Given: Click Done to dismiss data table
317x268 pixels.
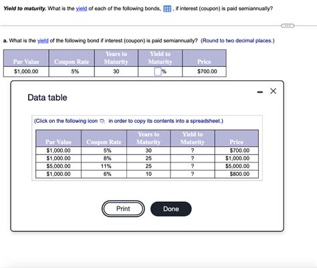Looking at the screenshot, I should point(171,209).
